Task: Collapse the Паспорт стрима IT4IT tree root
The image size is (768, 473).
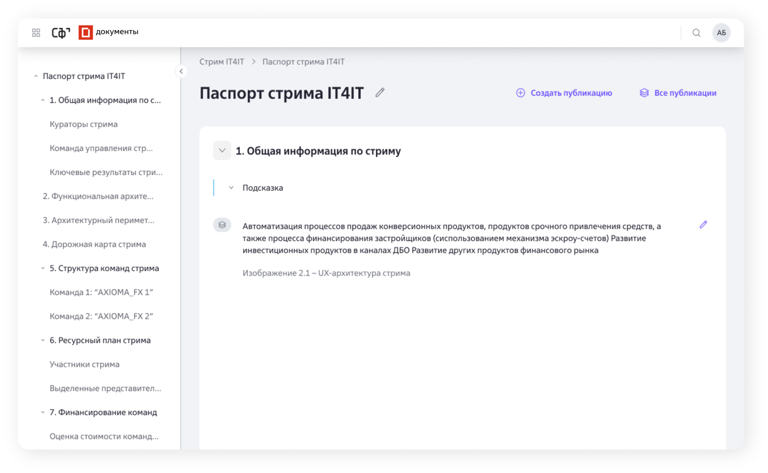Action: coord(36,76)
